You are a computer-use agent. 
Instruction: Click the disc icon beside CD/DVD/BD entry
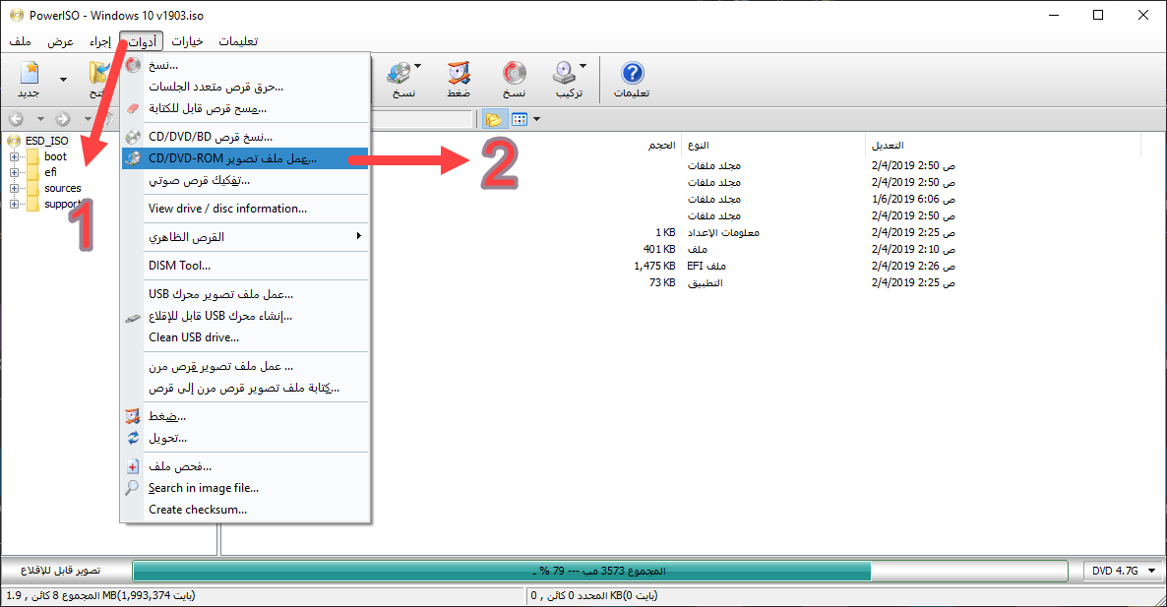(133, 137)
